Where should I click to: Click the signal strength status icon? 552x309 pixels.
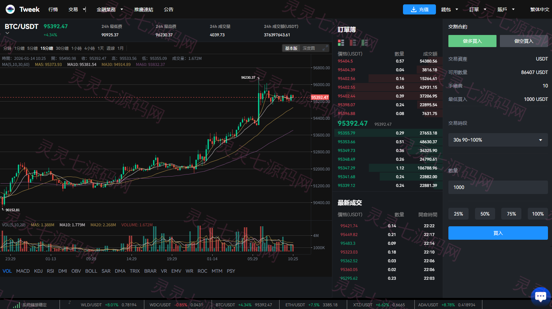click(16, 305)
